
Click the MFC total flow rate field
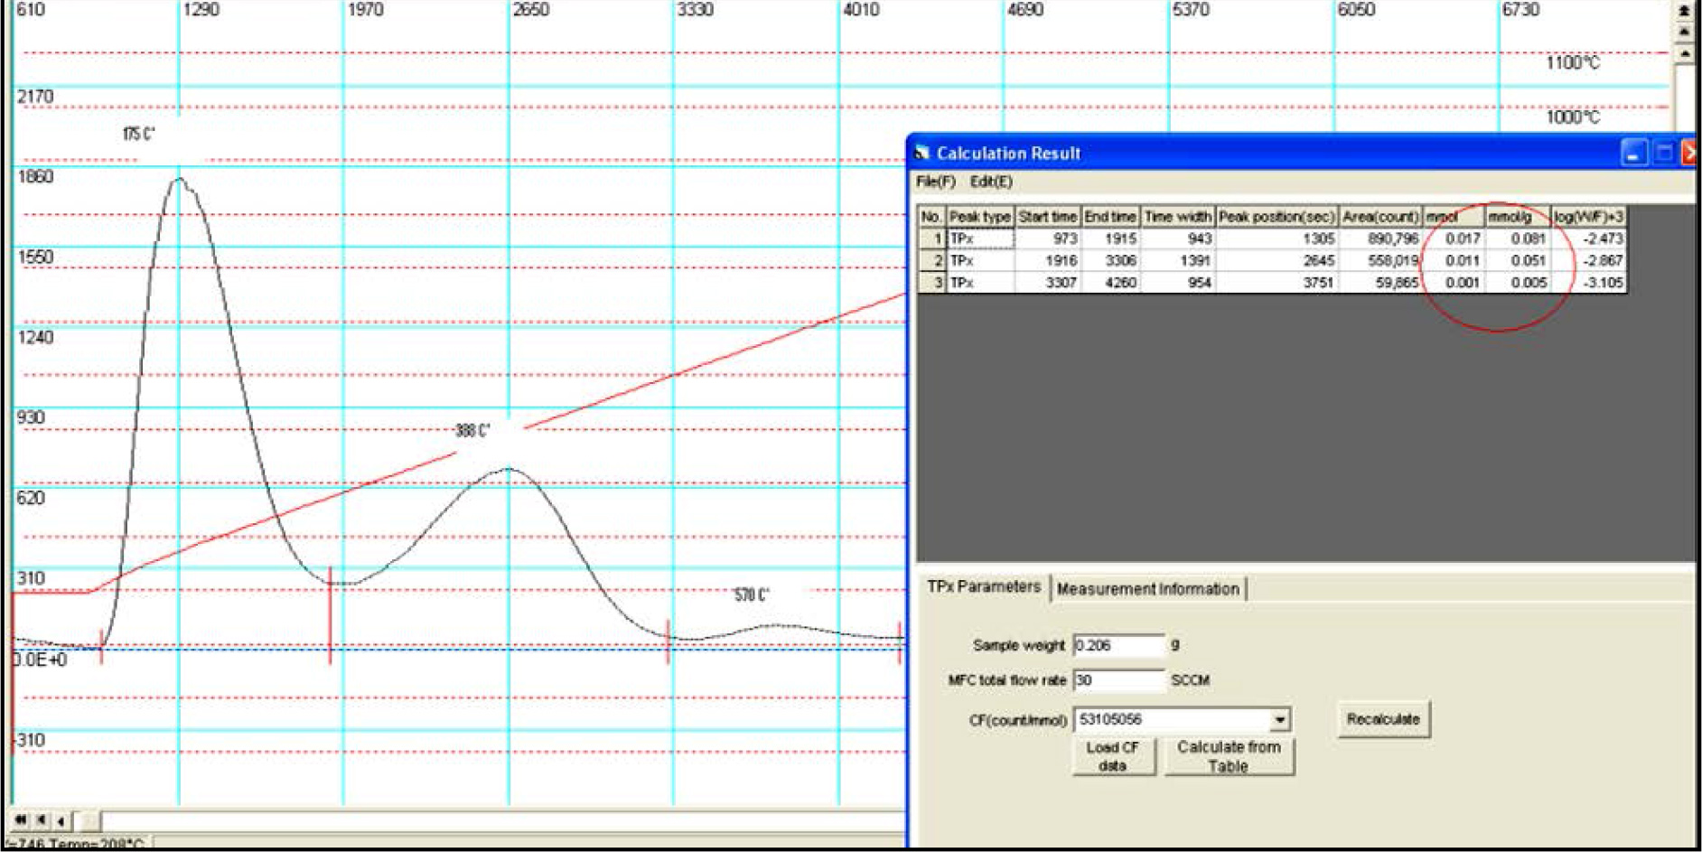tap(1118, 680)
